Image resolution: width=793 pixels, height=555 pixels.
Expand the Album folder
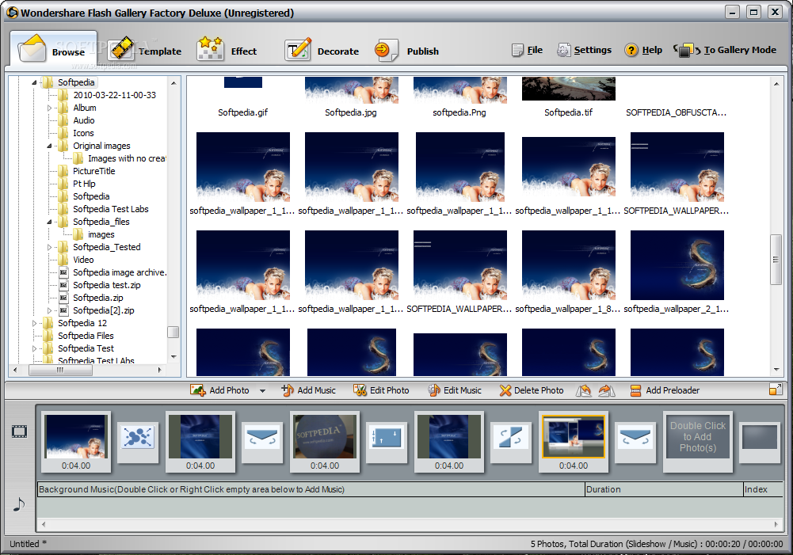[x=50, y=108]
